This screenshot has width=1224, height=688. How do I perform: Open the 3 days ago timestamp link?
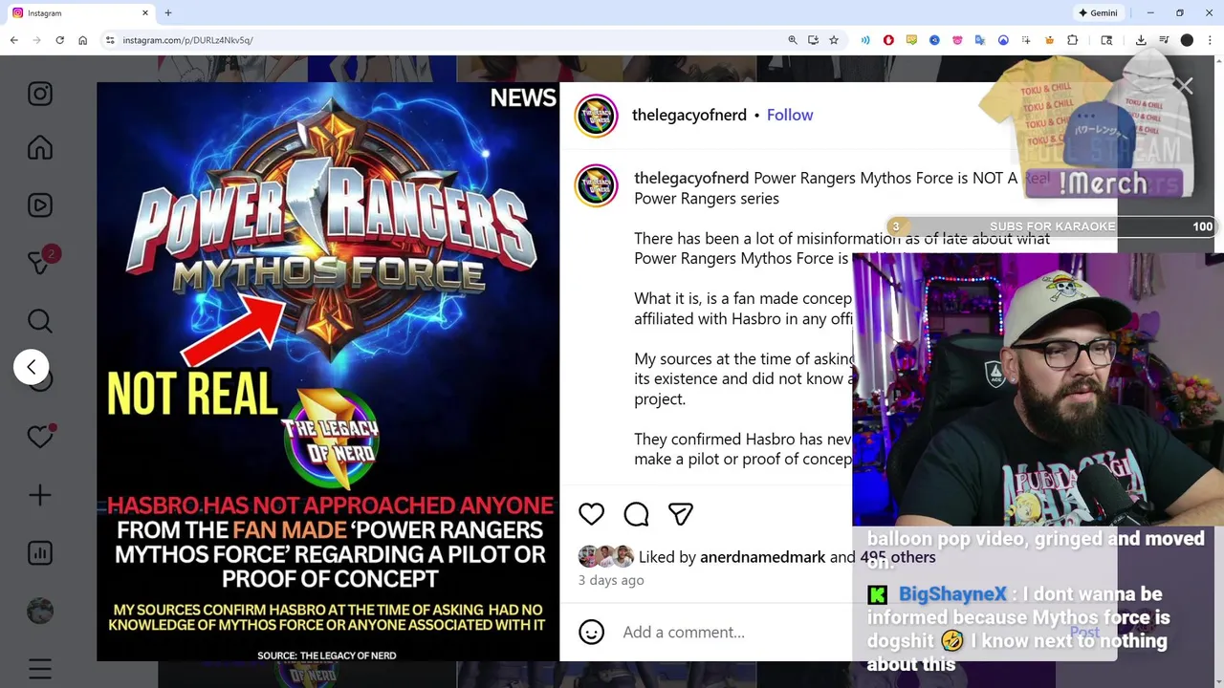pos(611,580)
